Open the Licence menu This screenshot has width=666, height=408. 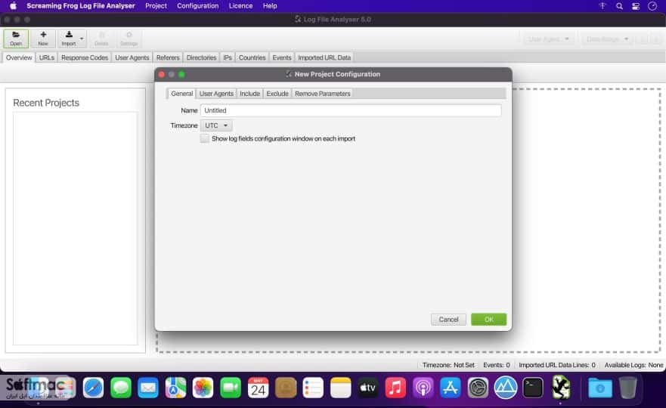[240, 6]
